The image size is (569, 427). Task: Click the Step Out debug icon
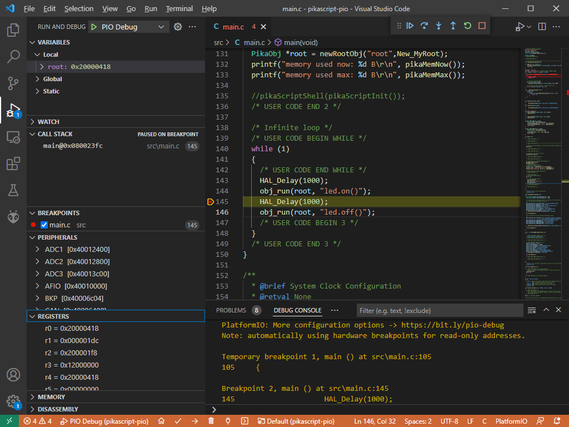(453, 26)
